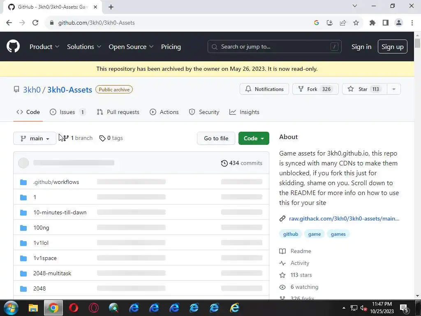The image size is (421, 316).
Task: Open the Pricing page
Action: (171, 47)
